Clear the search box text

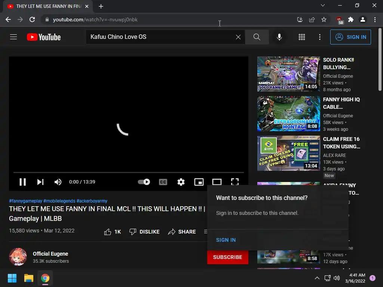coord(238,37)
